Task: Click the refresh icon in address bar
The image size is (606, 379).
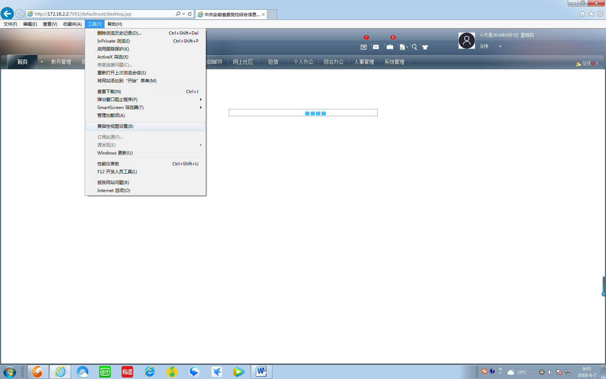Action: (190, 14)
